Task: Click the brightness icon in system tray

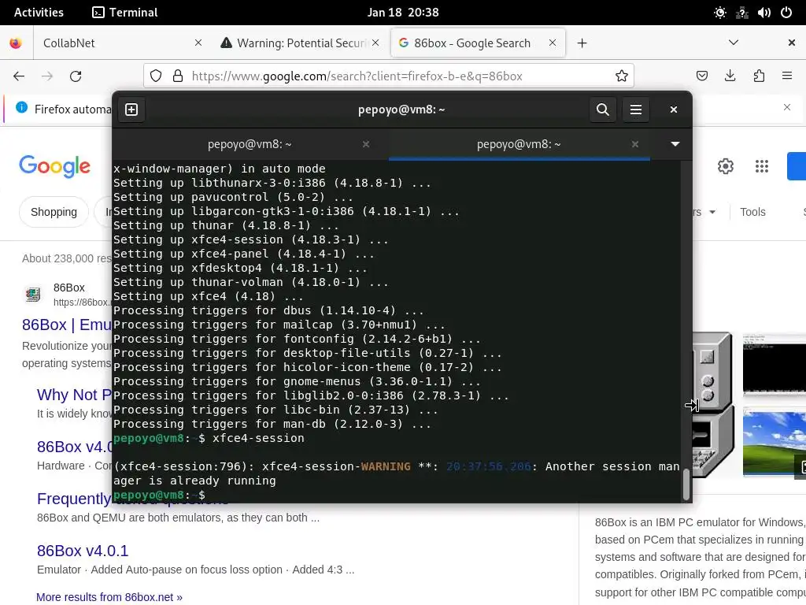Action: click(720, 13)
